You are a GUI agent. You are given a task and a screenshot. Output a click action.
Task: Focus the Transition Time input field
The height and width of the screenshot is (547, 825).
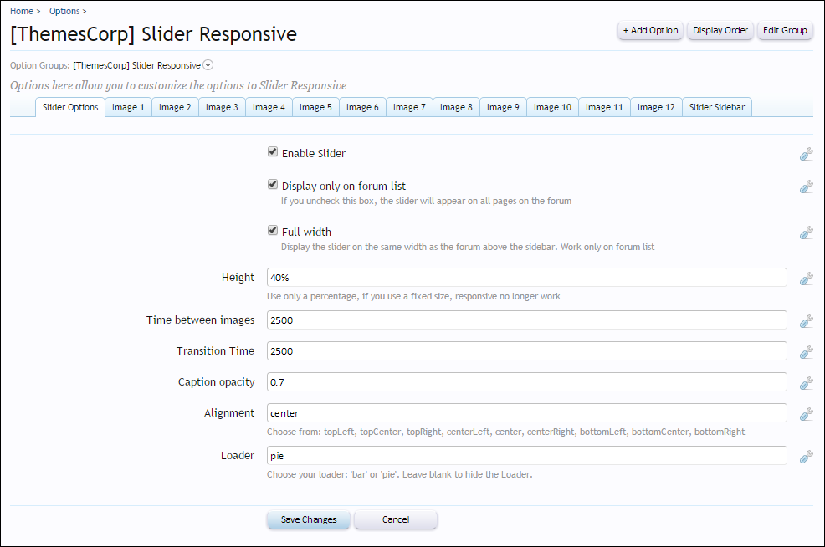point(526,350)
